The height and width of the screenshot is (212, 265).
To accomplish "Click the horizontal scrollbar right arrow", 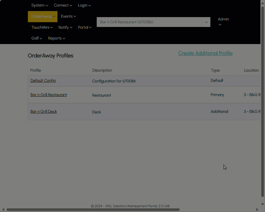I will coord(257,210).
